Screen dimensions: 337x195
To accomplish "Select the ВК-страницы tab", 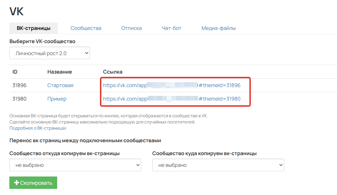I will click(33, 28).
